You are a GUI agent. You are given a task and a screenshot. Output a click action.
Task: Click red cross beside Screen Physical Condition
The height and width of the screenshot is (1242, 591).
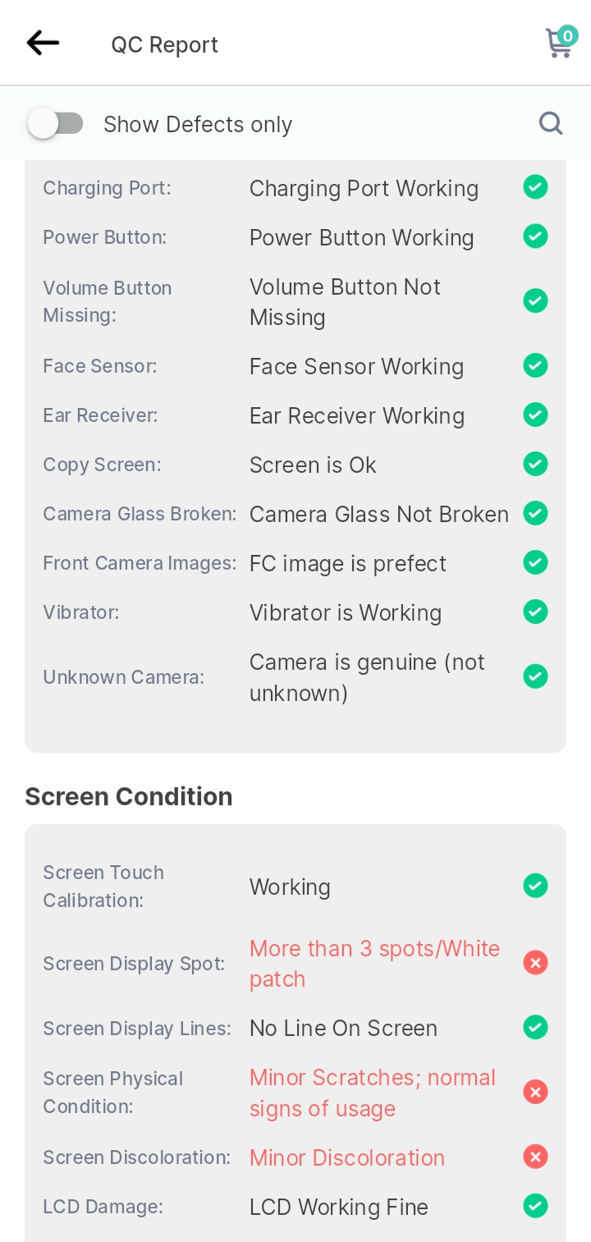(535, 1092)
